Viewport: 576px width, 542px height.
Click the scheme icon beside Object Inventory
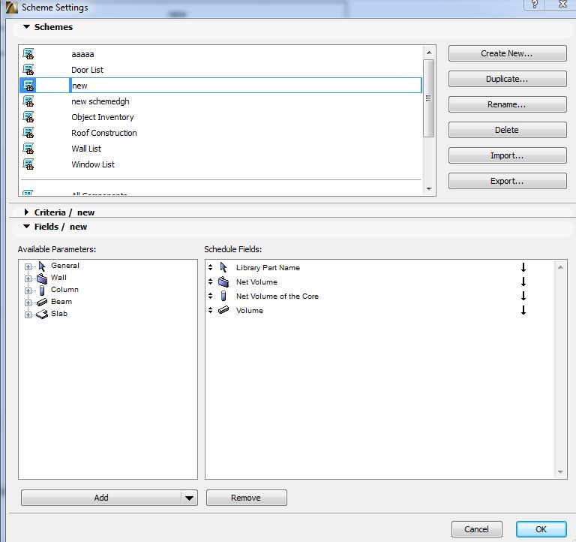pyautogui.click(x=28, y=117)
